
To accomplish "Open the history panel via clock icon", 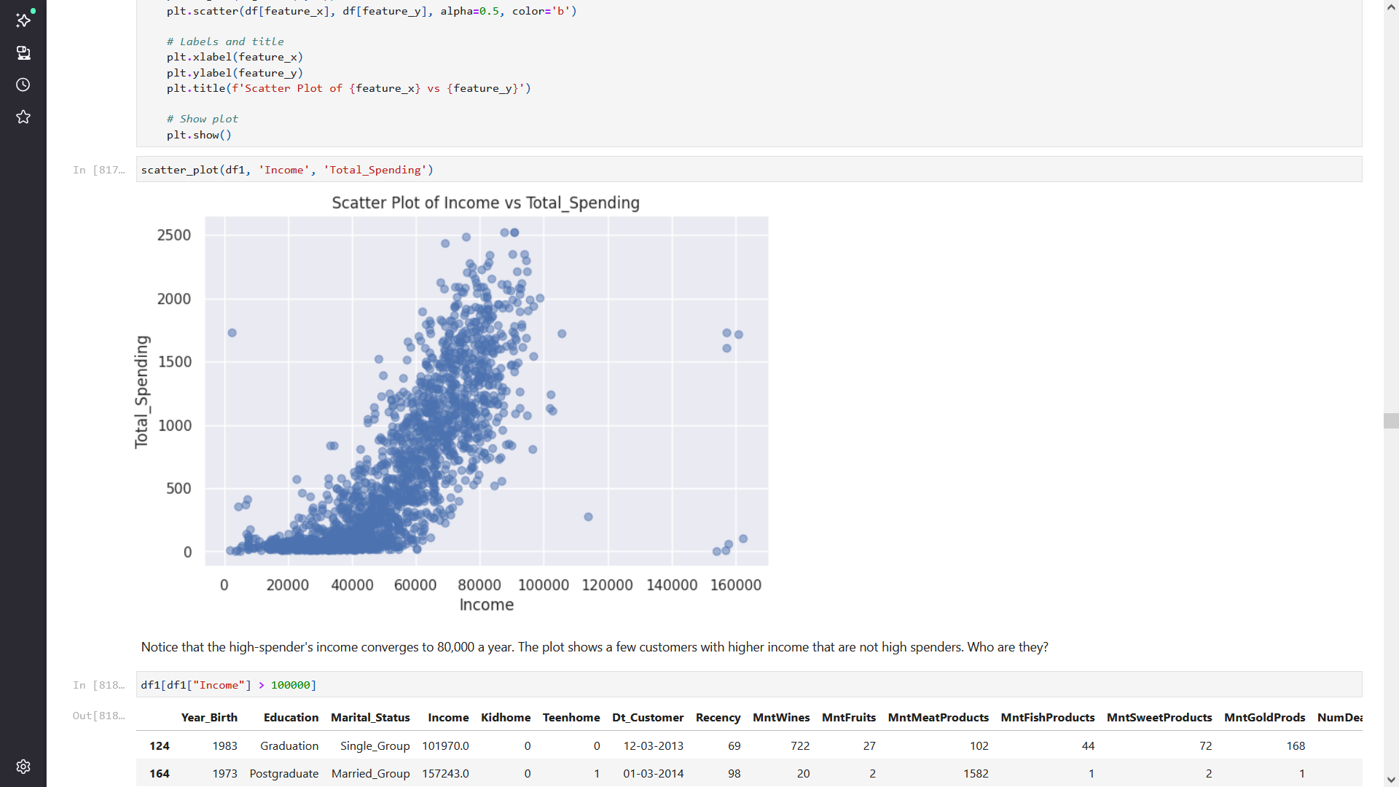I will coord(23,85).
